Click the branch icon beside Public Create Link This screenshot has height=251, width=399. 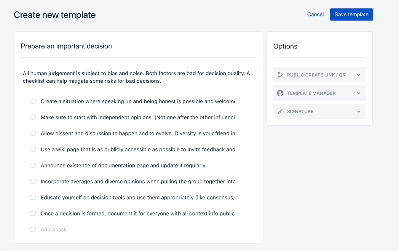(x=280, y=75)
